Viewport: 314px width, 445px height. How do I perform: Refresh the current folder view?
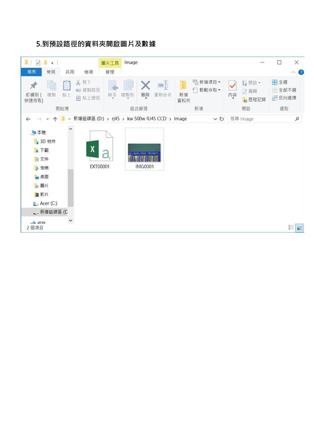click(222, 119)
